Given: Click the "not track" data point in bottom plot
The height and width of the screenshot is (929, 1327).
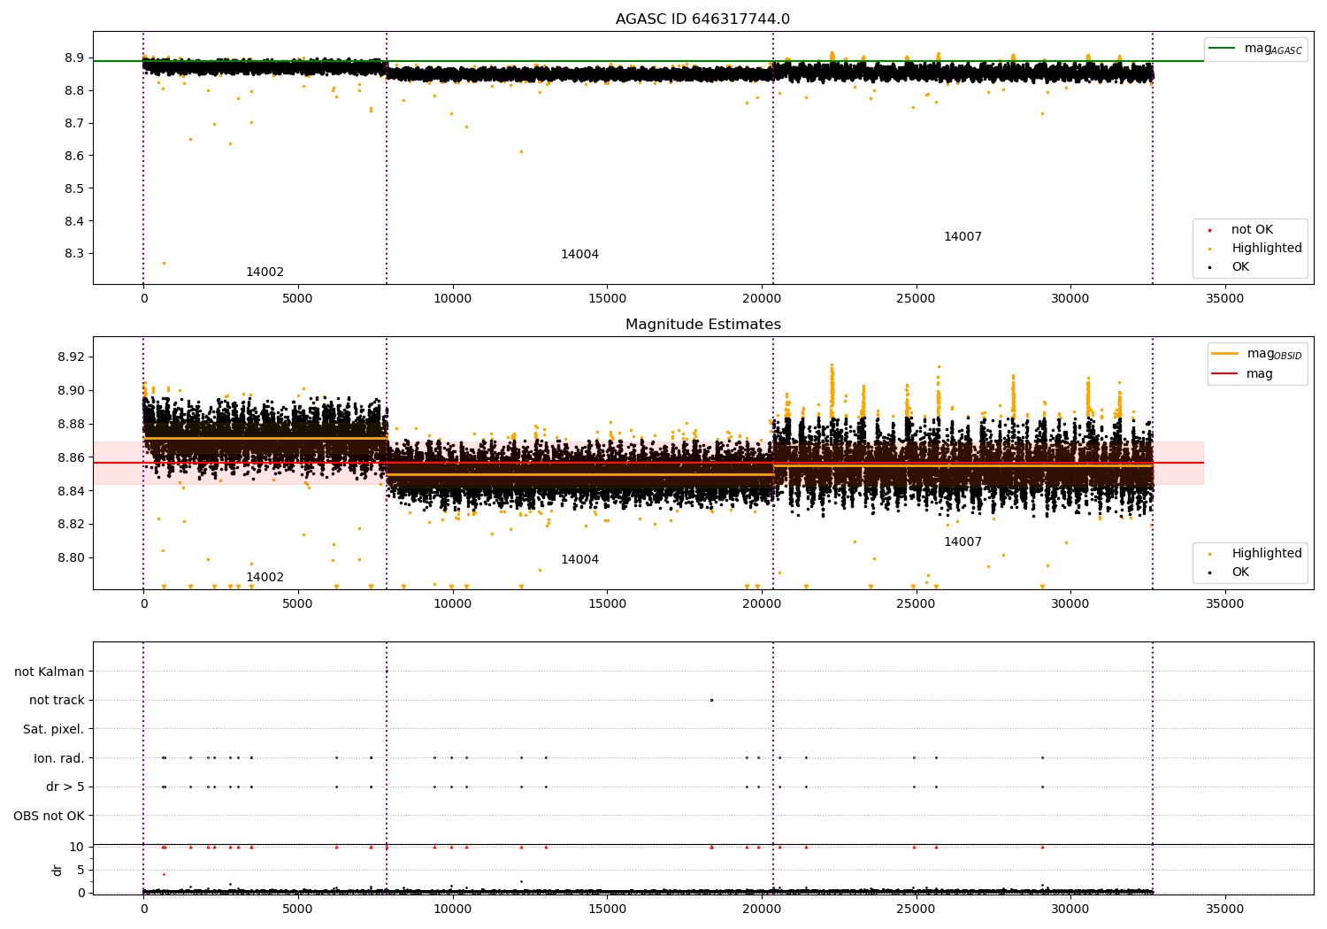Looking at the screenshot, I should point(711,700).
